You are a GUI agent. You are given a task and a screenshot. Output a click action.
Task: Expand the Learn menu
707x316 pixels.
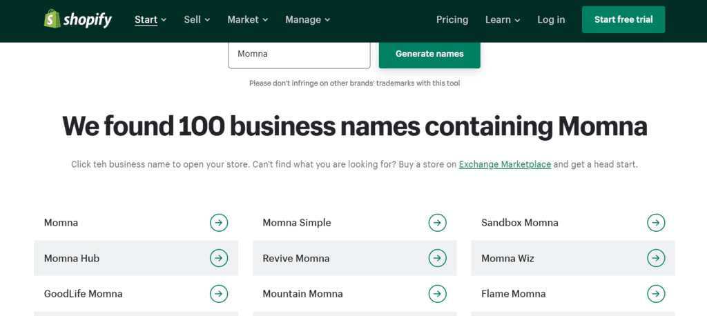click(x=503, y=20)
